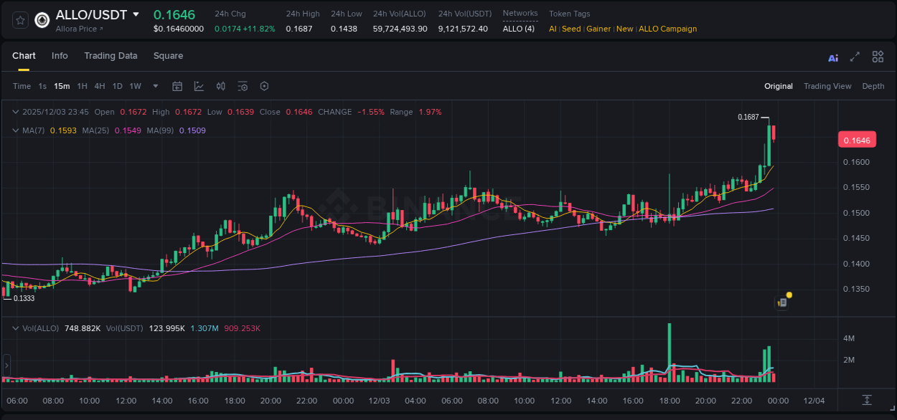Click the favorite star icon beside ALLO/USDT
The height and width of the screenshot is (420, 897).
(19, 20)
